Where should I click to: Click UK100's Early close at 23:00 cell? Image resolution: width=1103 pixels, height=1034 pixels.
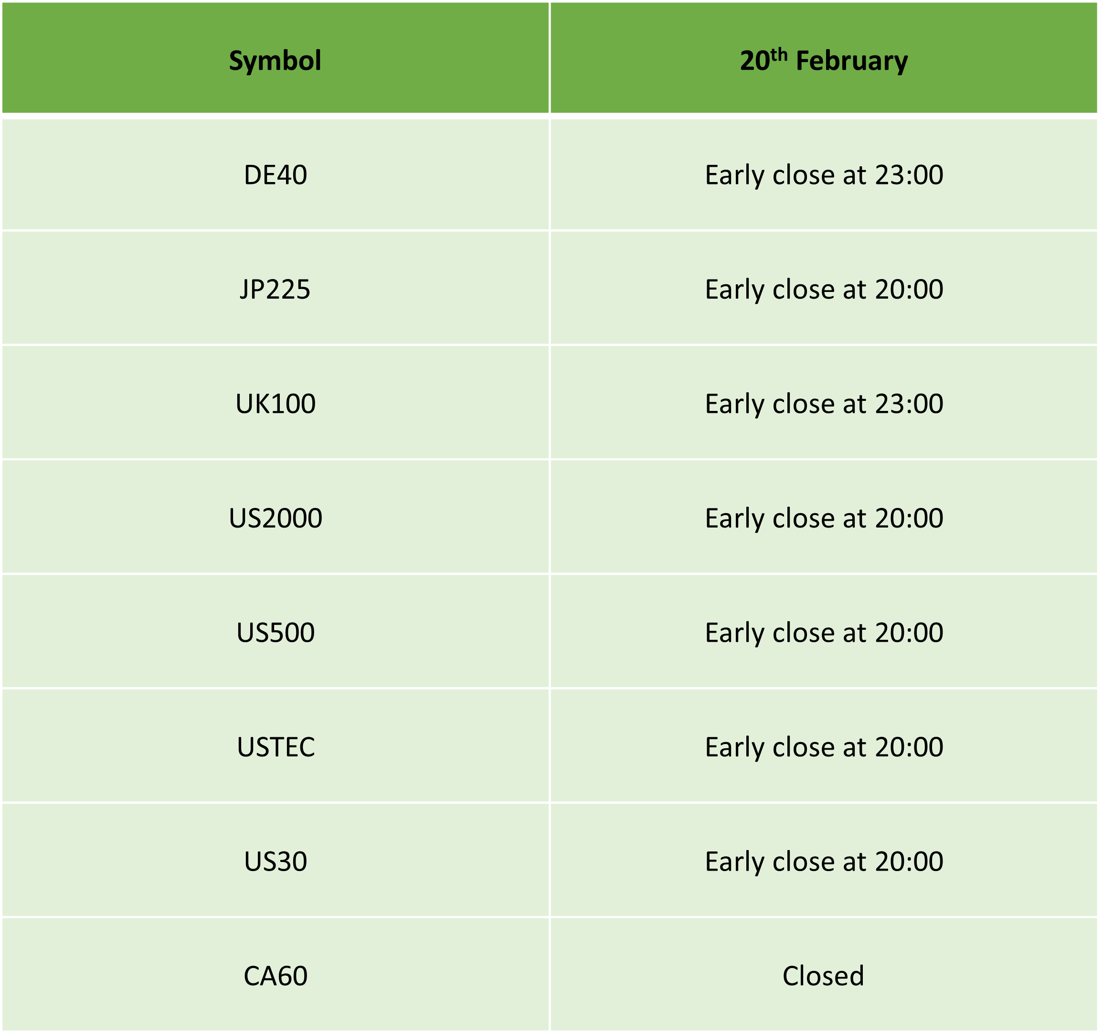click(x=824, y=403)
